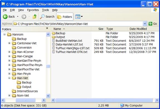This screenshot has height=109, width=160.
Task: Click the green Go button
Action: 153,24
